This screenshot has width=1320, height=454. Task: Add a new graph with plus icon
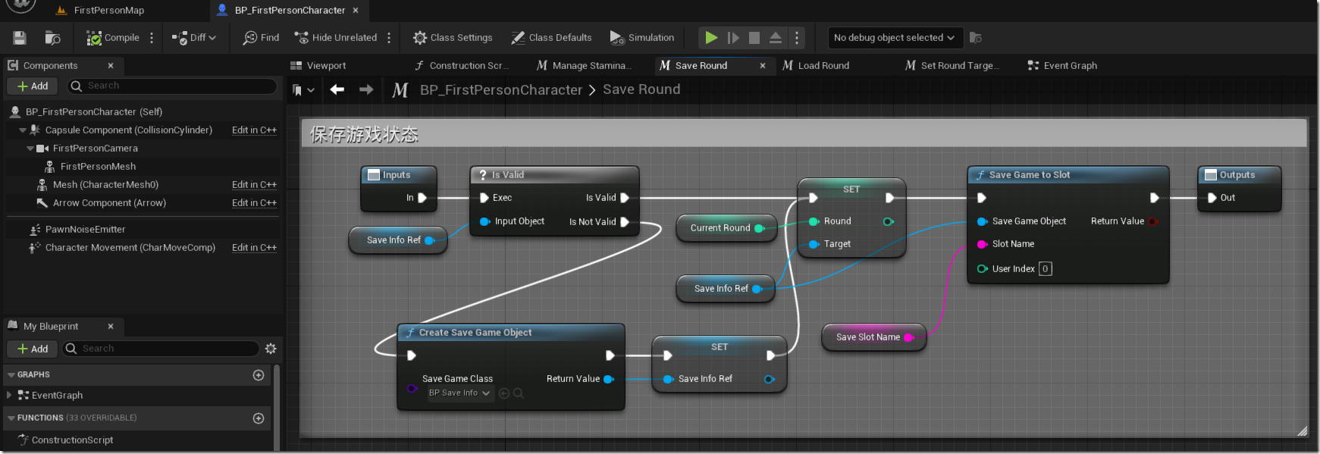259,375
